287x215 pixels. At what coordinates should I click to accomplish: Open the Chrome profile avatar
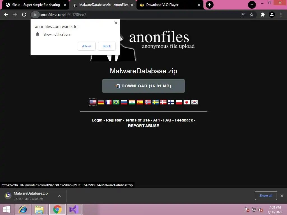(x=272, y=15)
